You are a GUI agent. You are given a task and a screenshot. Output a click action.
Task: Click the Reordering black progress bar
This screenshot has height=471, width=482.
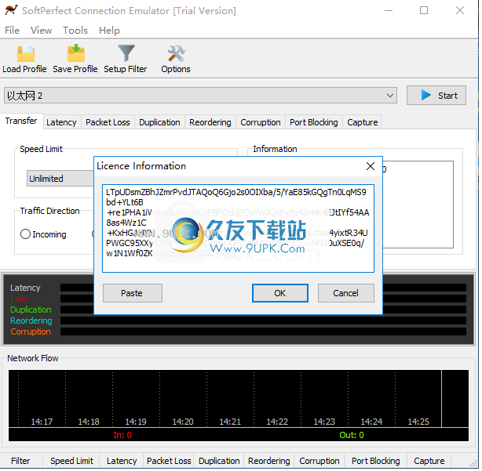pyautogui.click(x=263, y=321)
